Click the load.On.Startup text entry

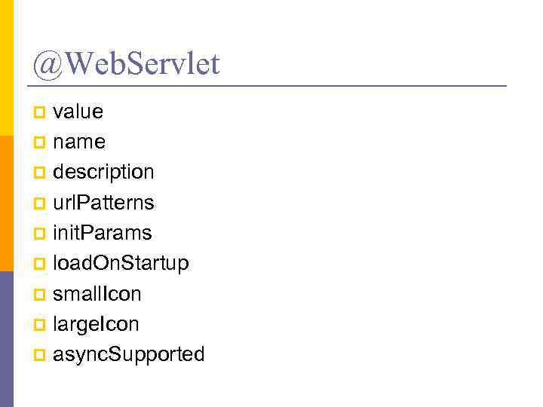click(121, 264)
